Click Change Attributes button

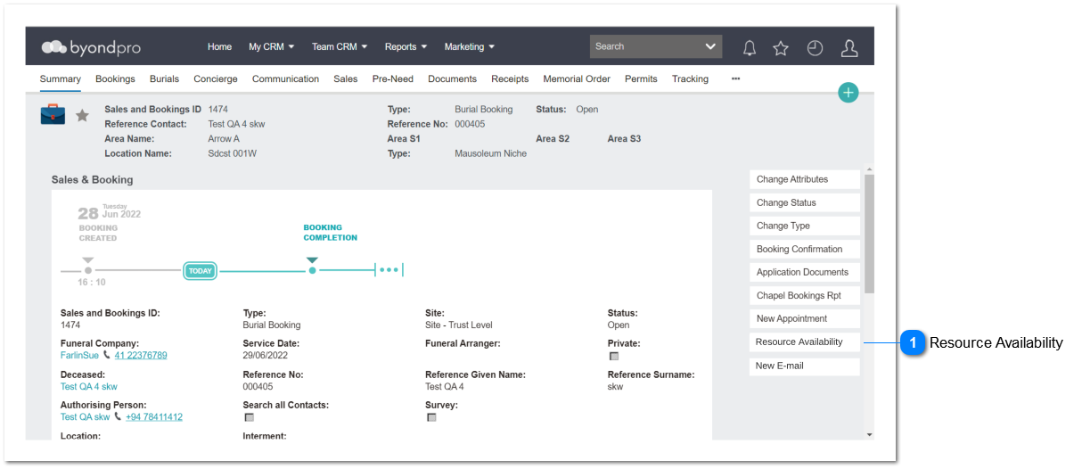[805, 179]
